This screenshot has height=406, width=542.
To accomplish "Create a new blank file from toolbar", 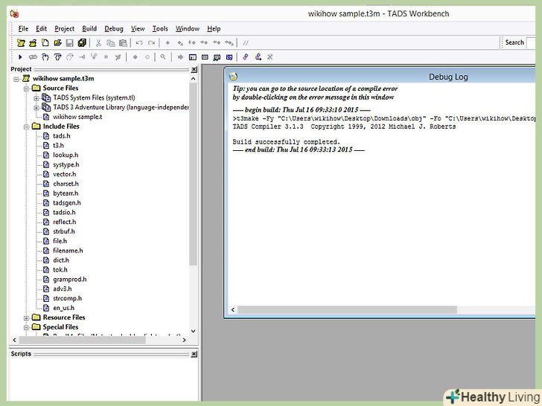I will tap(45, 43).
